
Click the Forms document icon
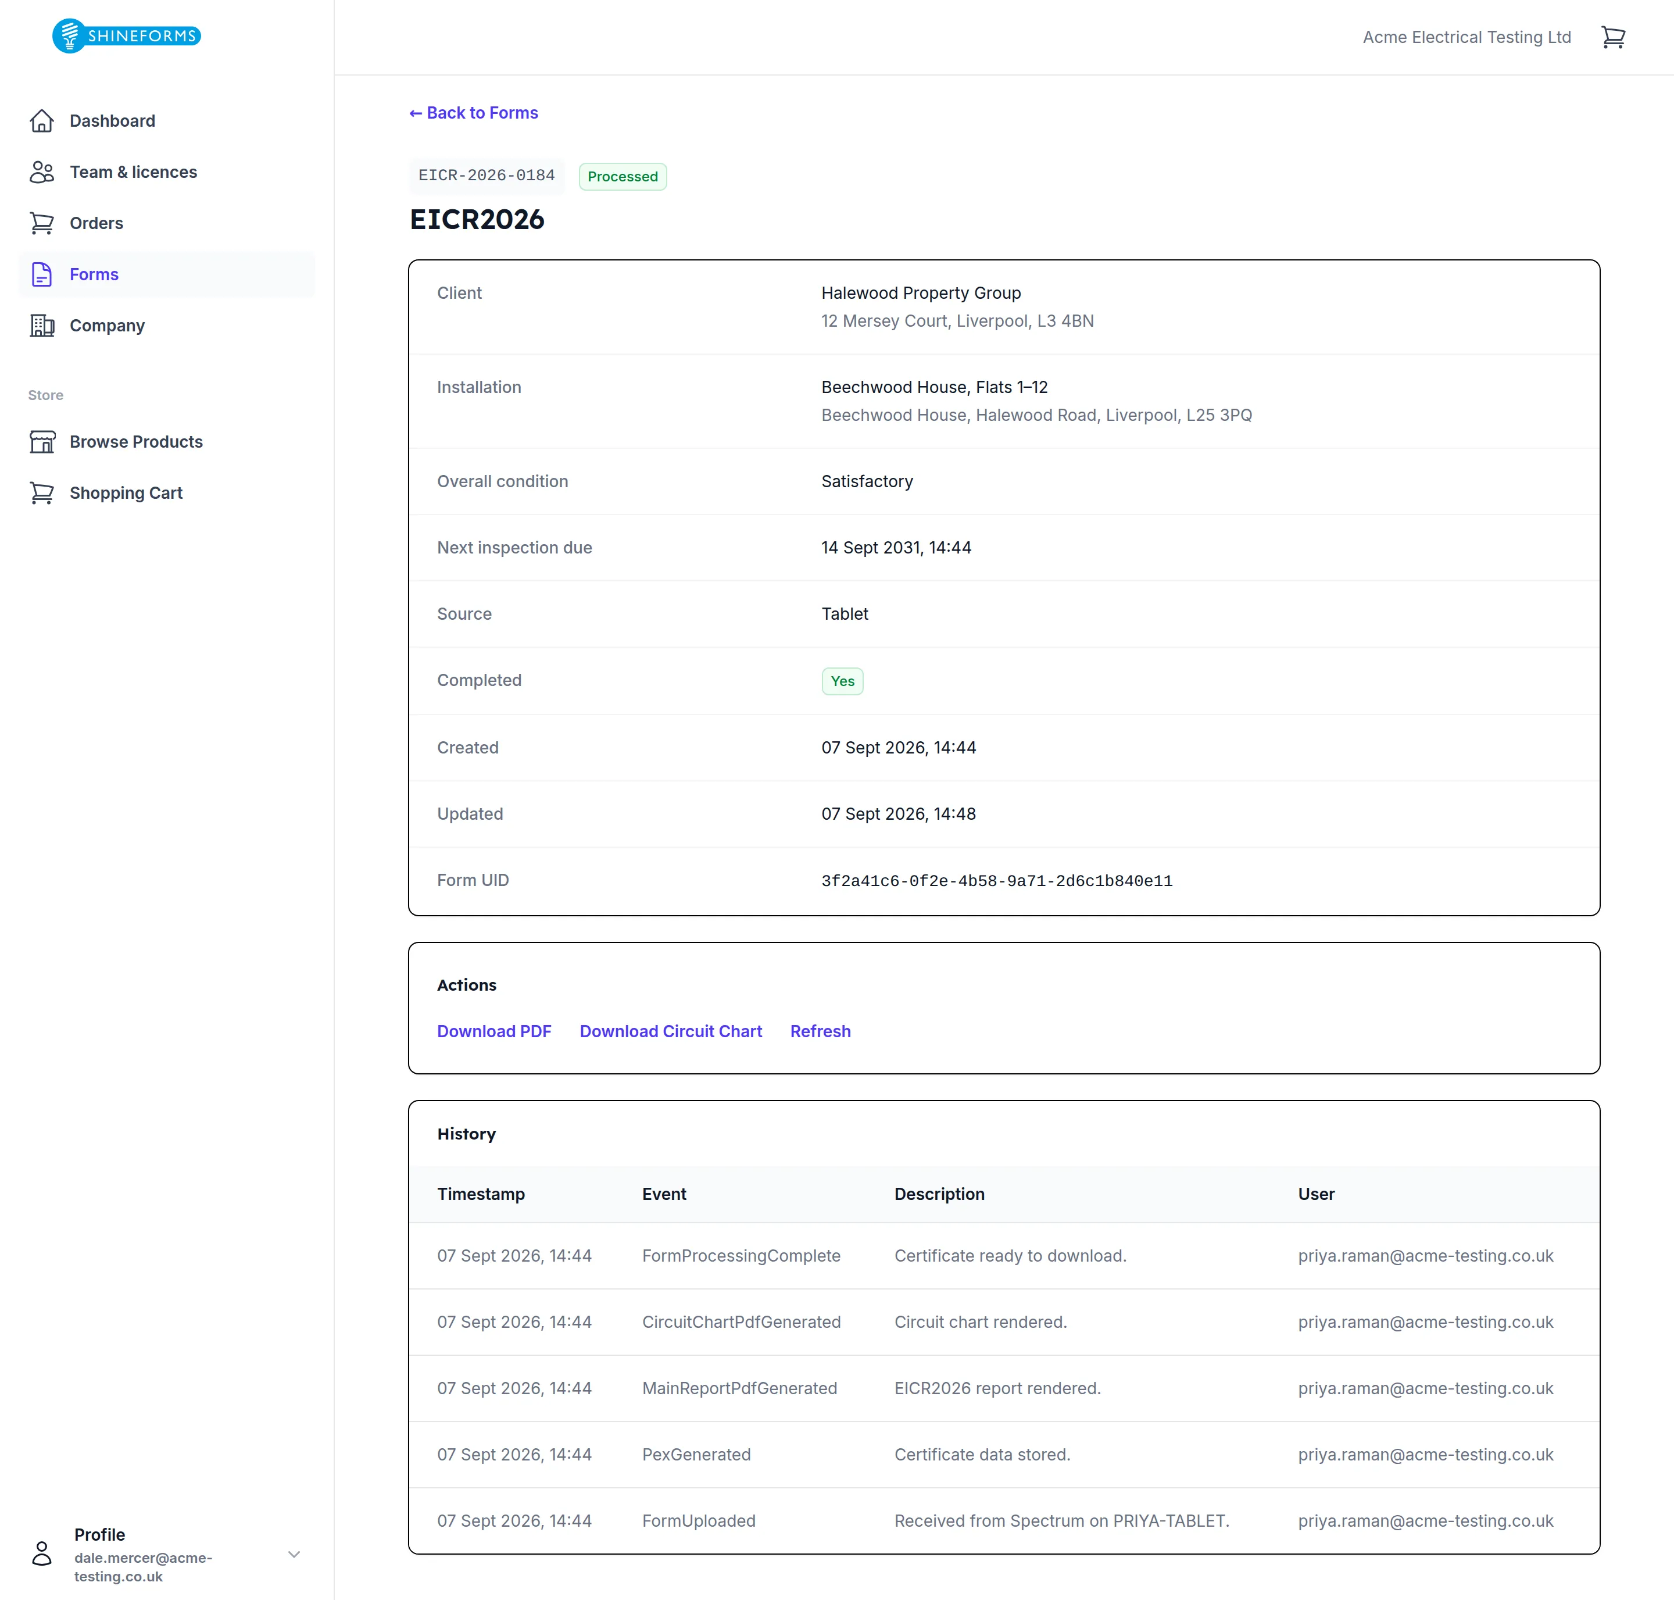(x=42, y=274)
